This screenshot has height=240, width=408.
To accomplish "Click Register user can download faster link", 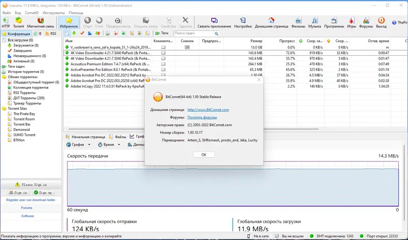I will pos(31,200).
